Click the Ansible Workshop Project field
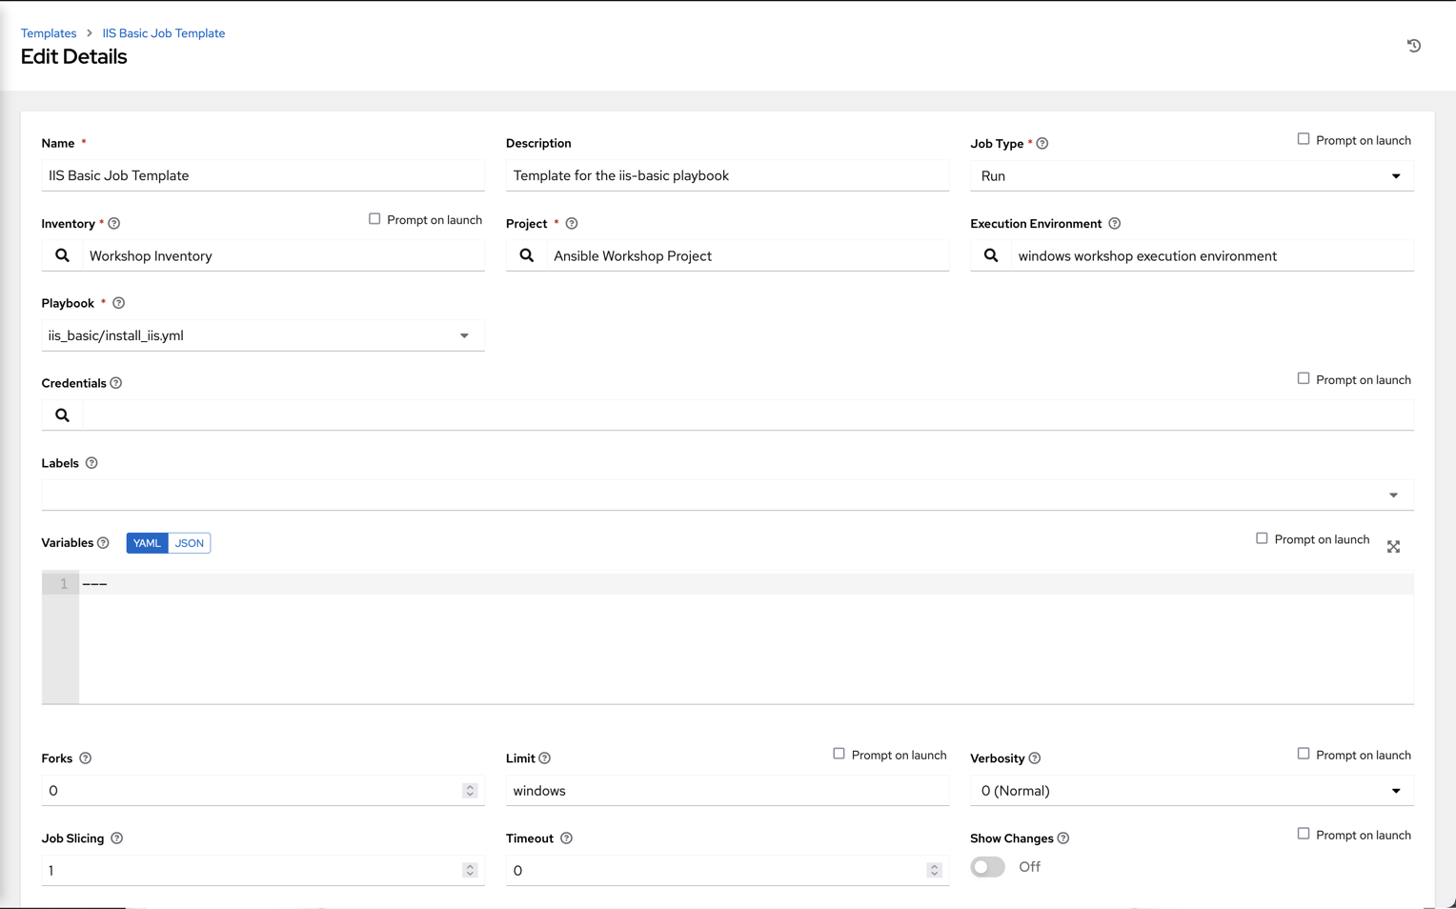 (748, 255)
